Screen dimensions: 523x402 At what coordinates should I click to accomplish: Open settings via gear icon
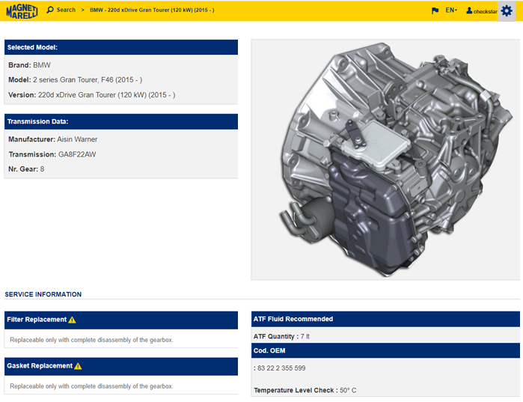point(507,11)
